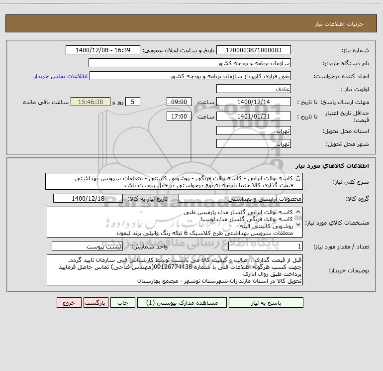Click the تاریخ نیاز به کالا field 1400/12/18
Viewport: 383px width, 371px height.
[88, 198]
